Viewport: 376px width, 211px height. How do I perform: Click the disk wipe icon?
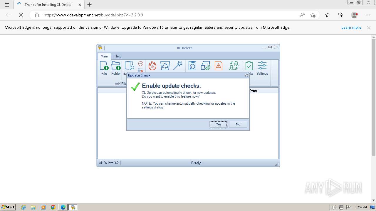click(192, 66)
